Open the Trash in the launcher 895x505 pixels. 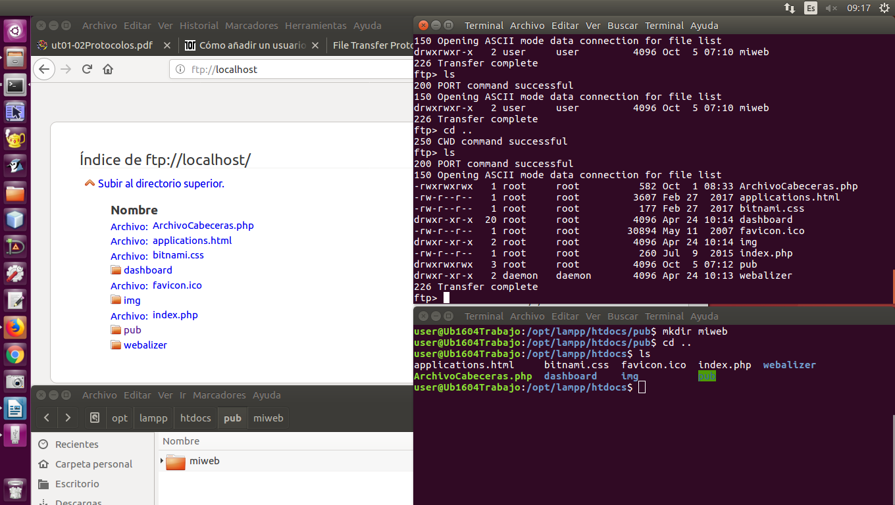tap(15, 490)
